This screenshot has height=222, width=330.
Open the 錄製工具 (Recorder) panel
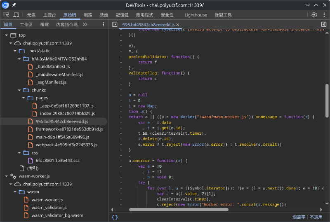coord(223,15)
